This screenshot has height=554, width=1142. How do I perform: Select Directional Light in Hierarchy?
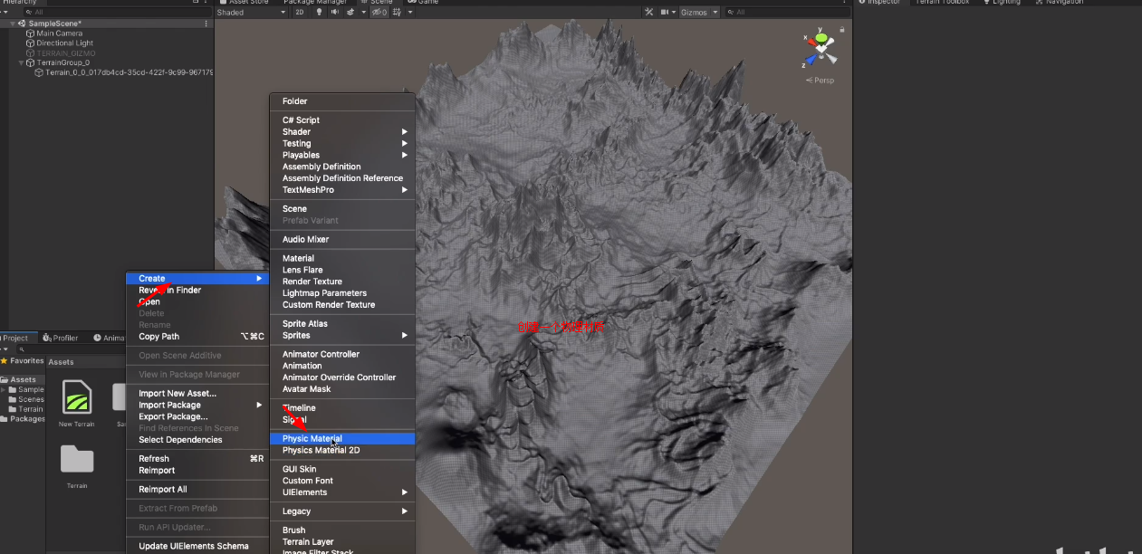(x=65, y=43)
